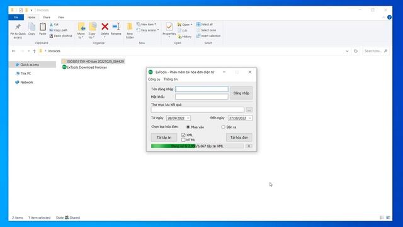Image resolution: width=403 pixels, height=227 pixels.
Task: Select Network in navigation pane
Action: pyautogui.click(x=26, y=83)
